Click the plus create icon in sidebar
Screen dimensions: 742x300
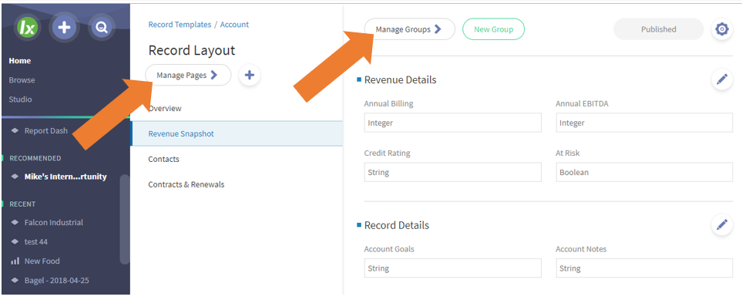(65, 28)
